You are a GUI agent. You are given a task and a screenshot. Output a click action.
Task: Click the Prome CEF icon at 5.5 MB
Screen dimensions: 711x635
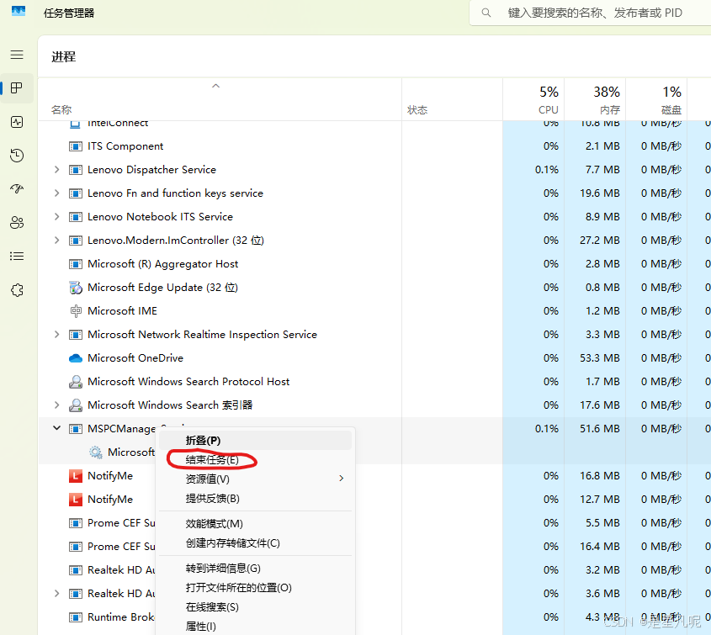click(75, 523)
